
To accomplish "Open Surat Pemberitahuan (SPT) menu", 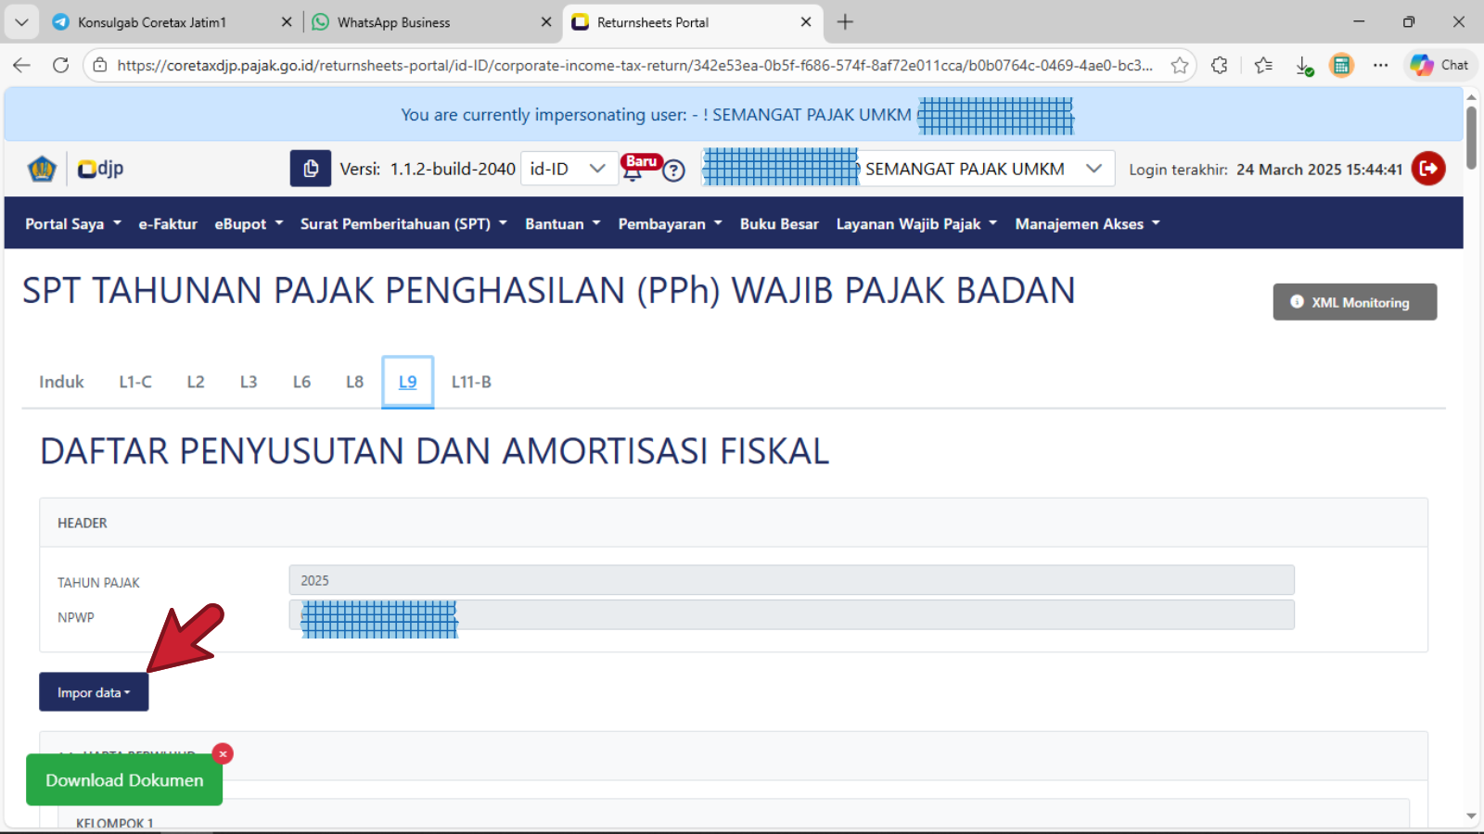I will 403,224.
